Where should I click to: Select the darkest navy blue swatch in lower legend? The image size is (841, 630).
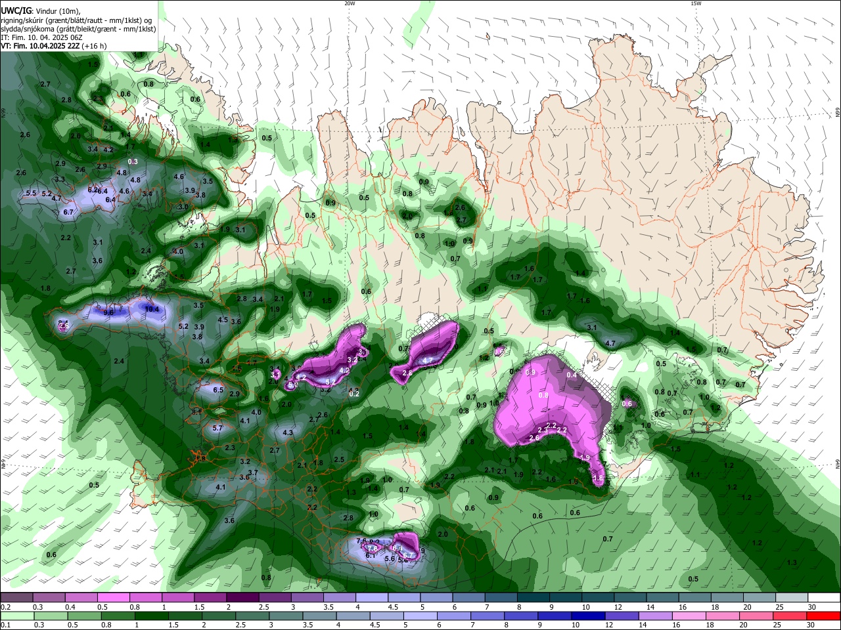click(587, 616)
